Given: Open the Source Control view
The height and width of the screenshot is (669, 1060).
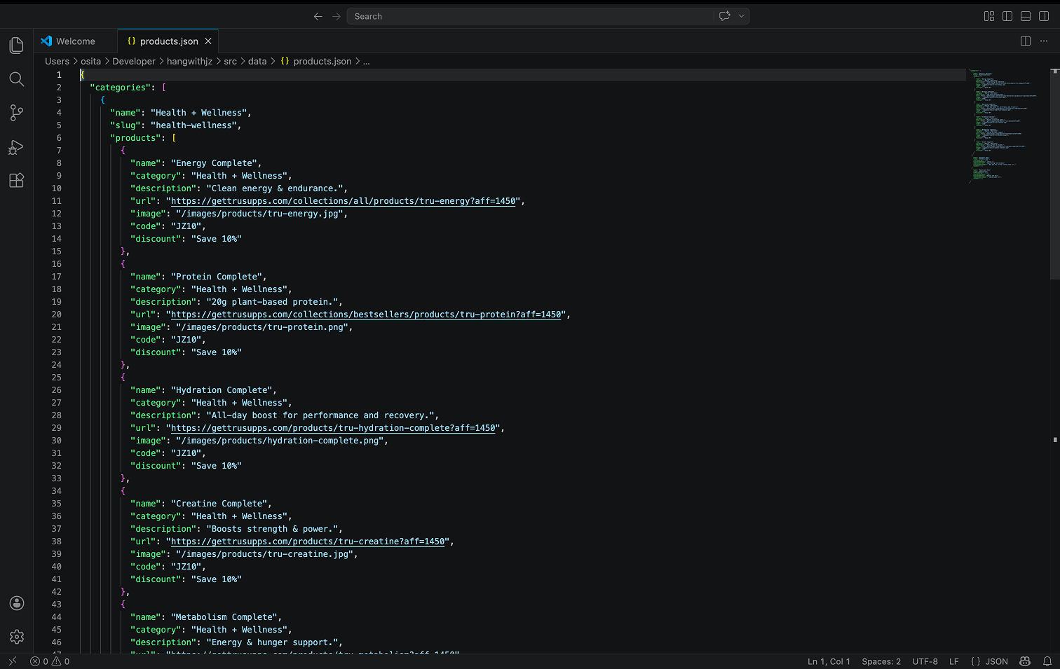Looking at the screenshot, I should click(x=16, y=113).
